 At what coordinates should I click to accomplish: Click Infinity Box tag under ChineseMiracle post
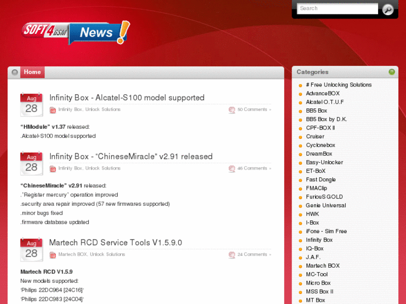(x=70, y=168)
